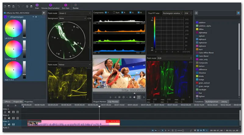Switch to the Project Bin tab
This screenshot has height=135, width=244.
[18, 101]
